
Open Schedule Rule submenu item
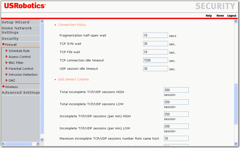(x=19, y=51)
